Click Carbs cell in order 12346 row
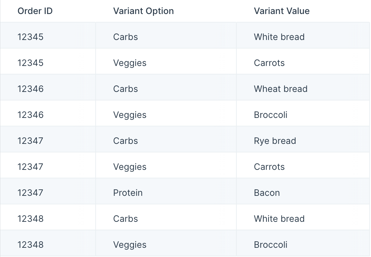Viewport: 371px width, 257px height. [166, 87]
